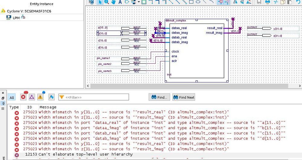Screen dimensions: 302x160
Task: Click the Find Next button
Action: tap(184, 97)
